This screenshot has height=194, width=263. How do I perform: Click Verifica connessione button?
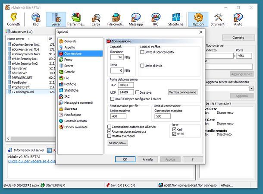[x=183, y=92]
